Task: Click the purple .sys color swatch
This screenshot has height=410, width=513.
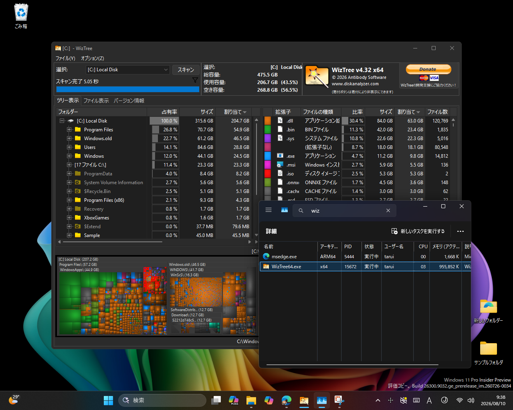Action: 268,138
